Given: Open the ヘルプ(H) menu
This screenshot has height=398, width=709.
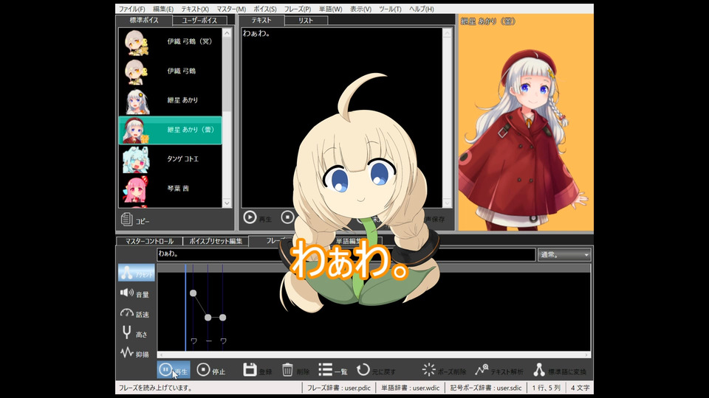Looking at the screenshot, I should tap(421, 9).
